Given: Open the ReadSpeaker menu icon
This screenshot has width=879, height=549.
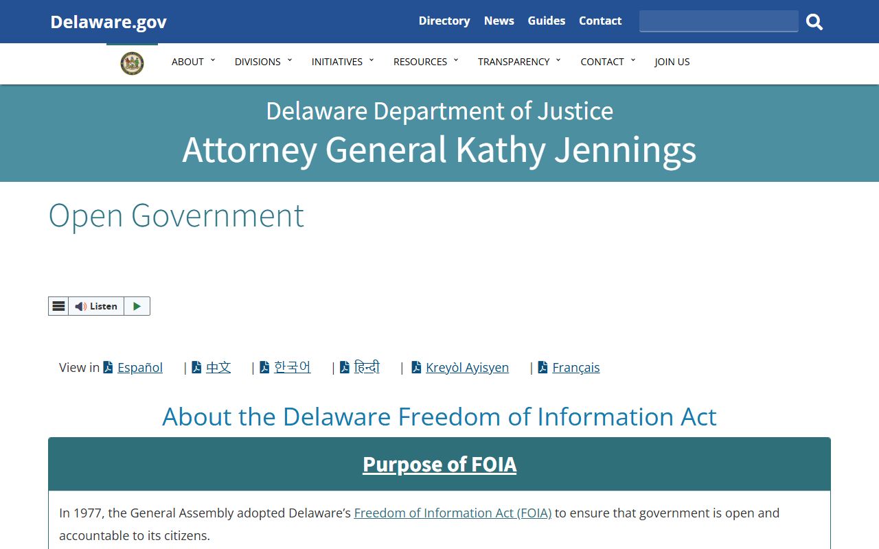Looking at the screenshot, I should (x=58, y=306).
